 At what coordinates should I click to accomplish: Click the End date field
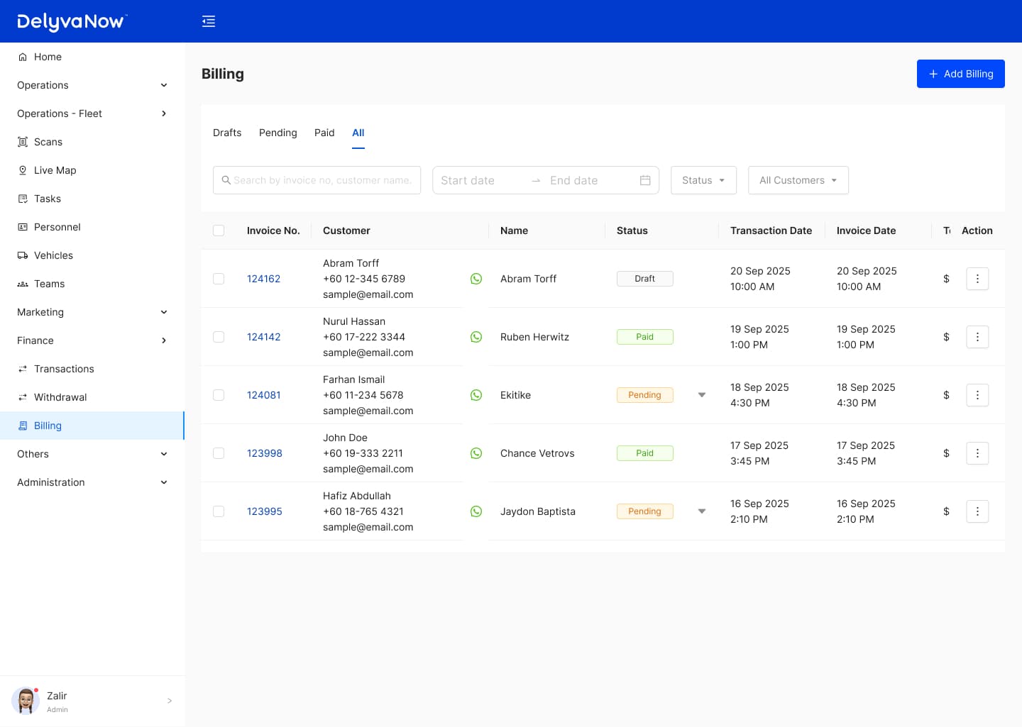(x=589, y=180)
